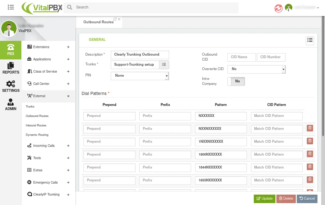Delete the 1800NXXXXXX dial pattern row

pyautogui.click(x=310, y=154)
